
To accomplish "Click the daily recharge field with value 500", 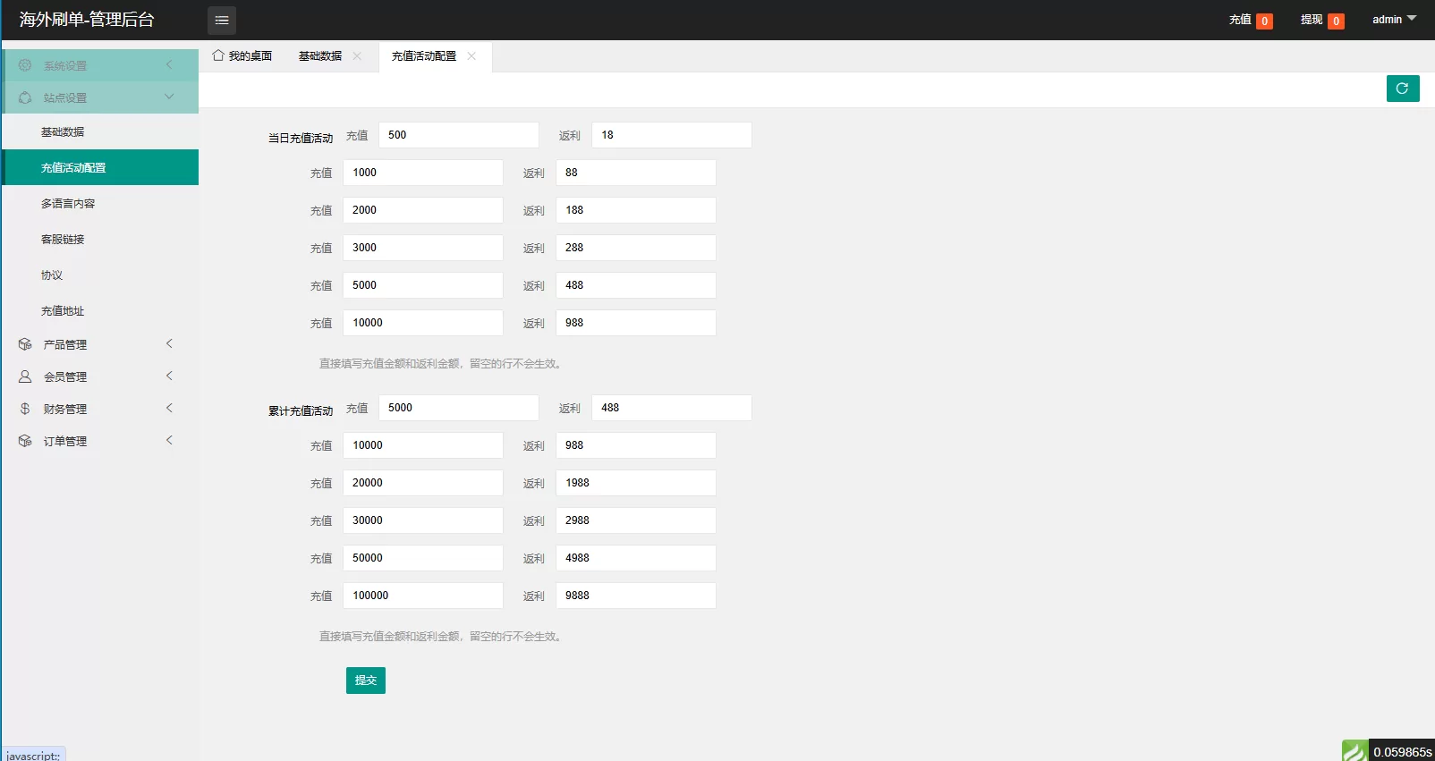I will [459, 135].
